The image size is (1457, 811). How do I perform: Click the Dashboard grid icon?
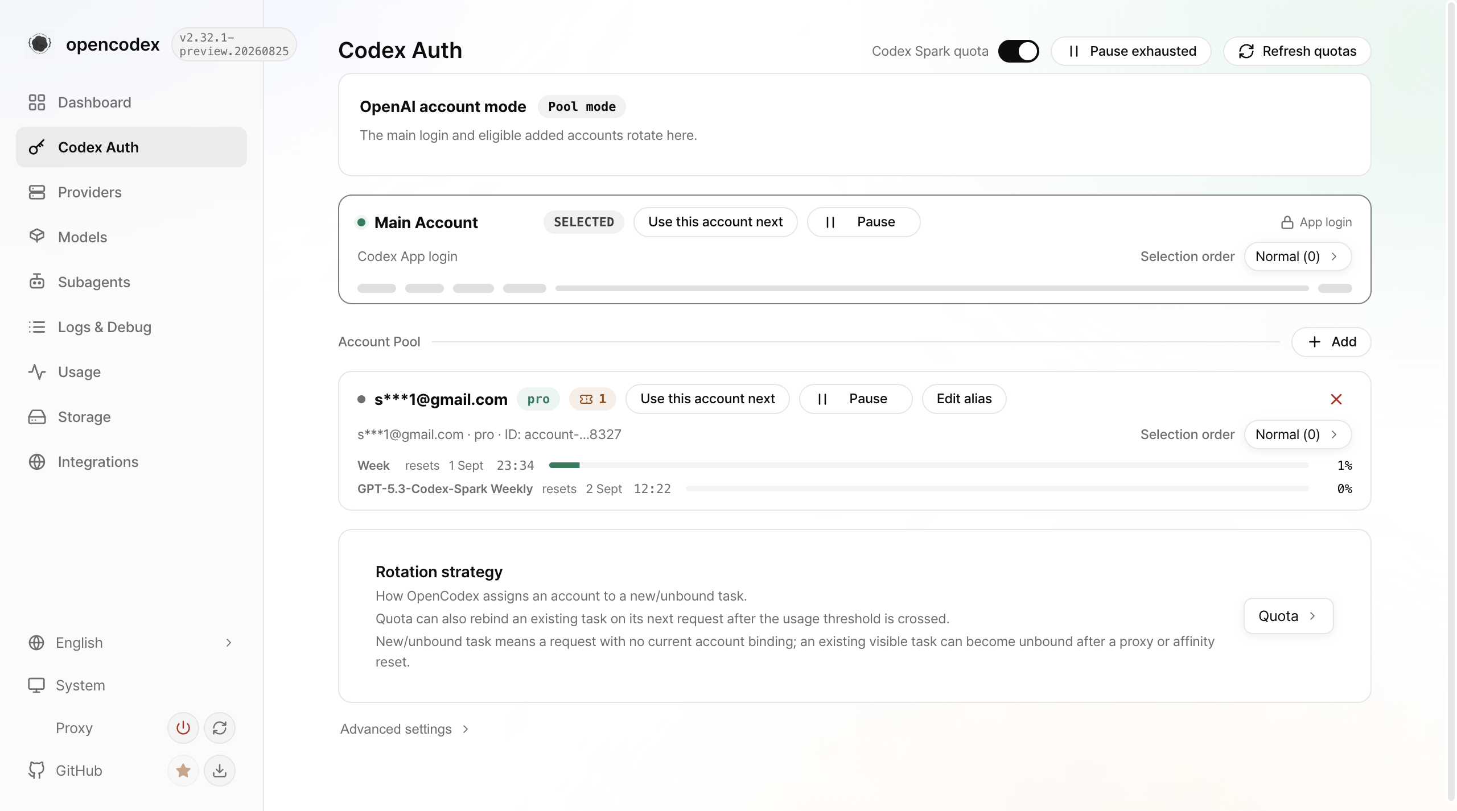(37, 102)
